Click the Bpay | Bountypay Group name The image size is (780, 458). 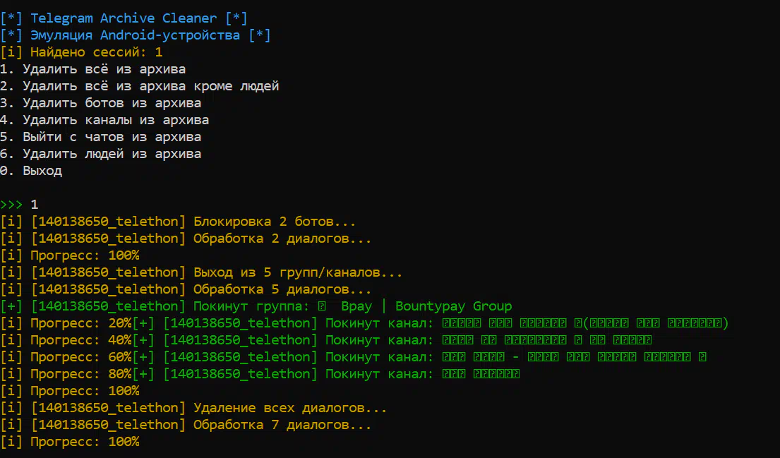426,306
